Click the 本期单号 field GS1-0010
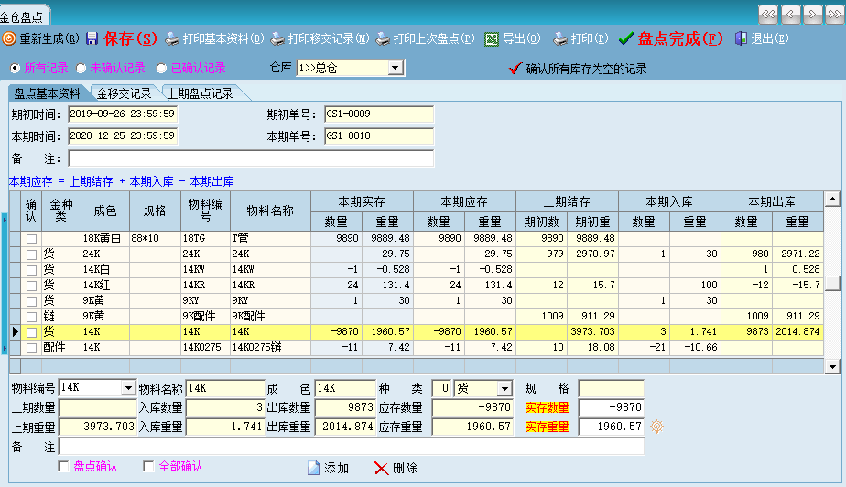The width and height of the screenshot is (846, 487). pyautogui.click(x=379, y=135)
